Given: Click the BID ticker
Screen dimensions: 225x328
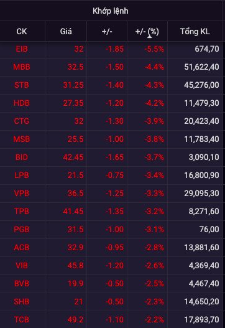Looking at the screenshot, I should (22, 157).
